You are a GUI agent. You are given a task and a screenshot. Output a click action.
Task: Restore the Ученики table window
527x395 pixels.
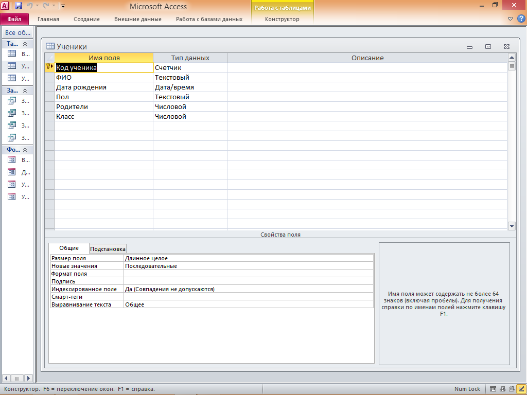(x=488, y=47)
